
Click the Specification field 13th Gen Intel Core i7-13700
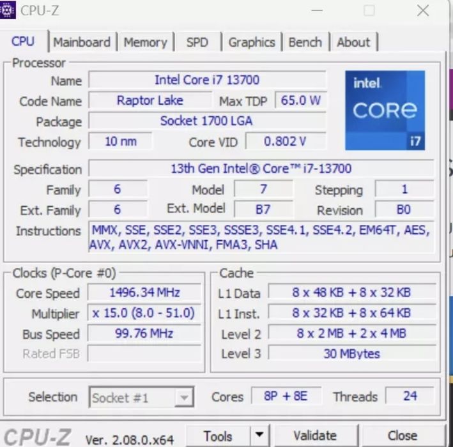[261, 169]
